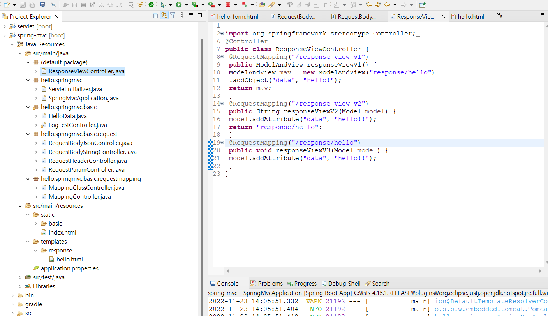Collapse all in Project Explorer

155,16
